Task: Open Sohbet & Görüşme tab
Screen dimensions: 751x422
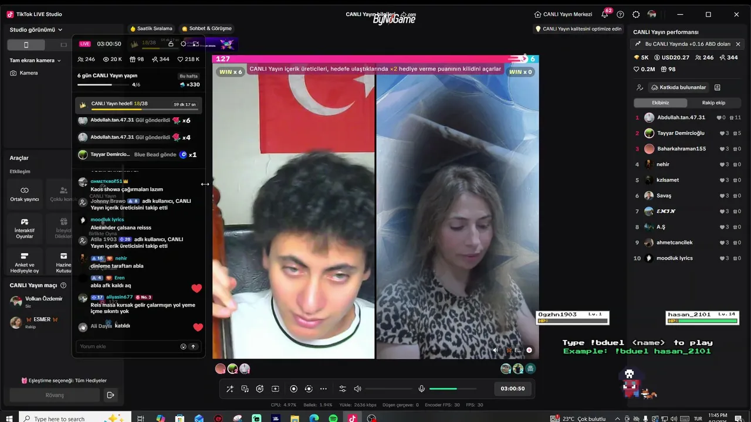Action: 207,28
